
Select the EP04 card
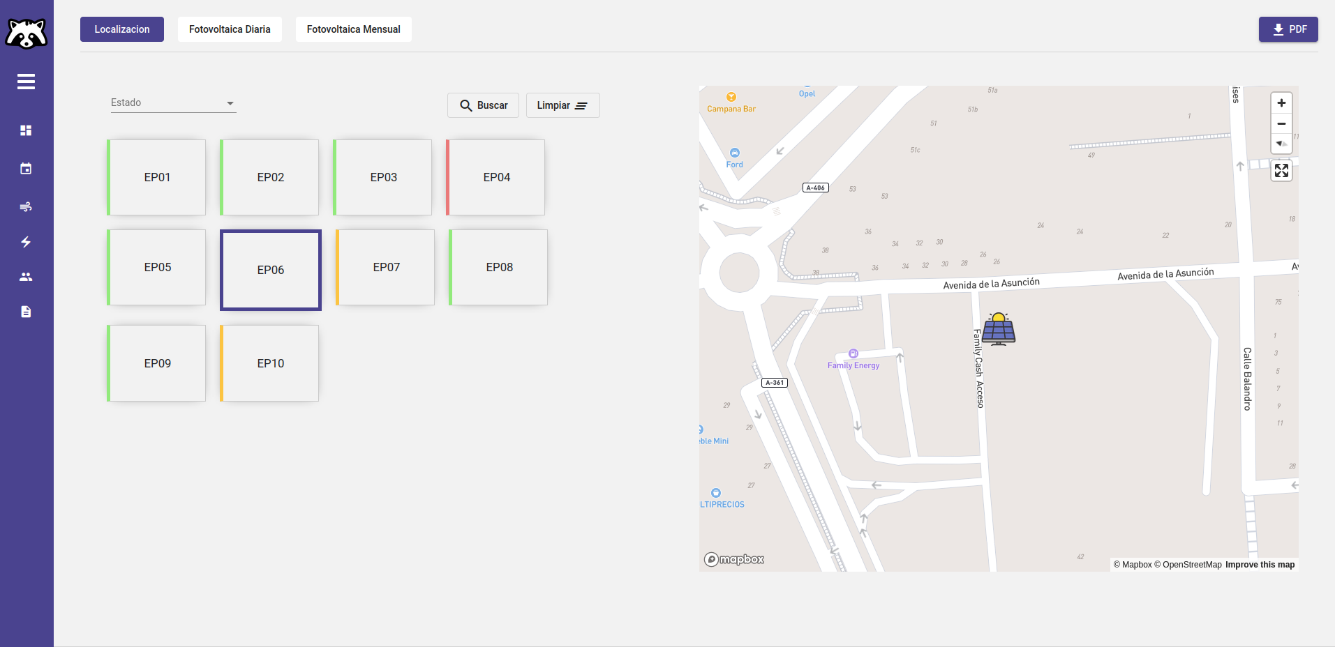tap(495, 177)
